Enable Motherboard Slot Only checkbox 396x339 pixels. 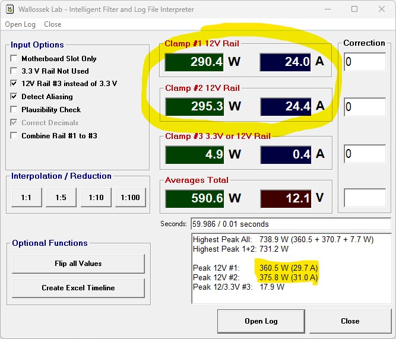tap(14, 58)
